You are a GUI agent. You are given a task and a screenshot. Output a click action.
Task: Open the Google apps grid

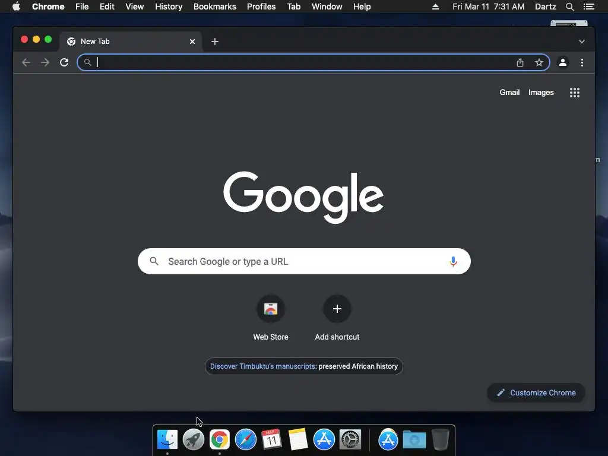coord(575,93)
